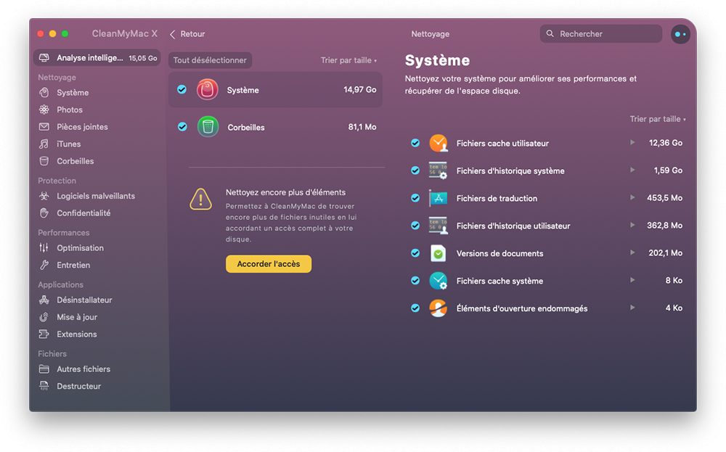
Task: Click the red Système cleanup icon
Action: pos(207,90)
